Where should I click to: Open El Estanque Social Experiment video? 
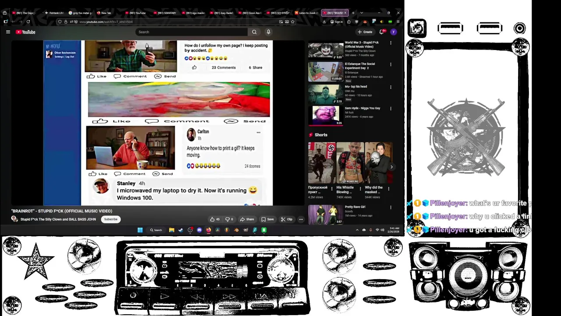(325, 71)
